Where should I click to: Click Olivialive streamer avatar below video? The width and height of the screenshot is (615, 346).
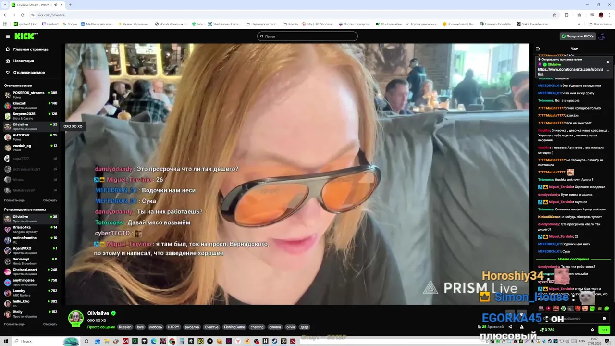pos(75,318)
